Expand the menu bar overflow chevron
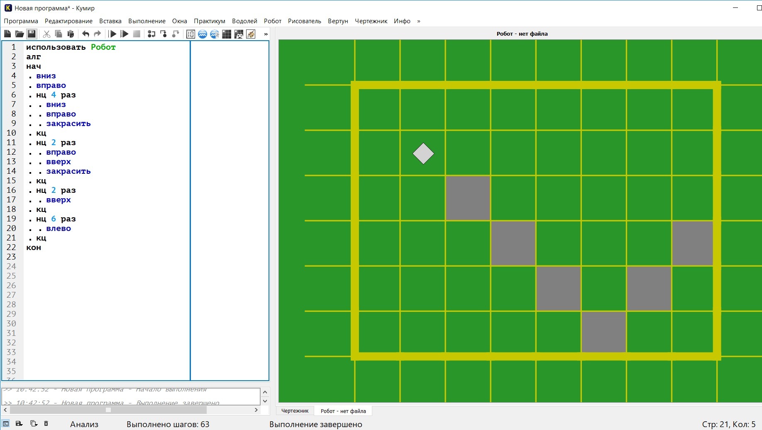The height and width of the screenshot is (430, 762). (419, 21)
